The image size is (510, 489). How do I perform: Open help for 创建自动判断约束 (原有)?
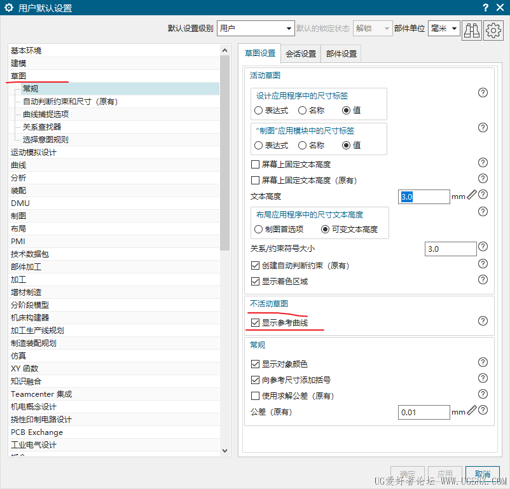[483, 263]
